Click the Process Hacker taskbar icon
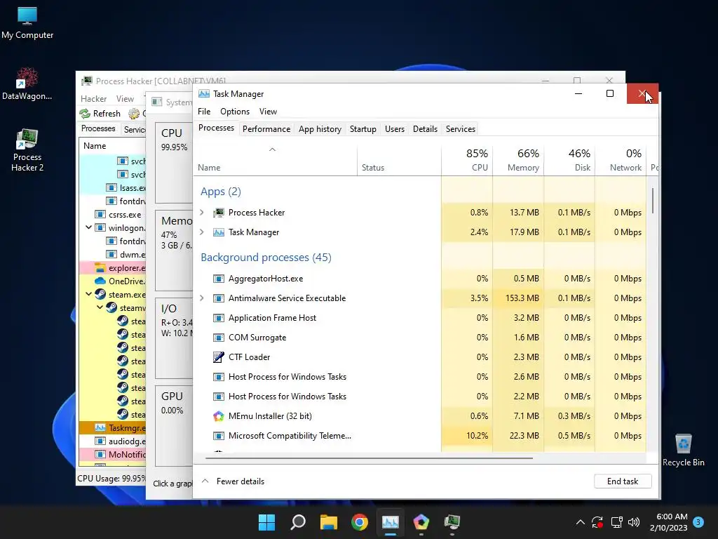Screen dimensions: 718x539 click(452, 522)
